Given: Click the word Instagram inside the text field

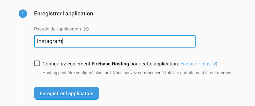Looking at the screenshot, I should [49, 41].
